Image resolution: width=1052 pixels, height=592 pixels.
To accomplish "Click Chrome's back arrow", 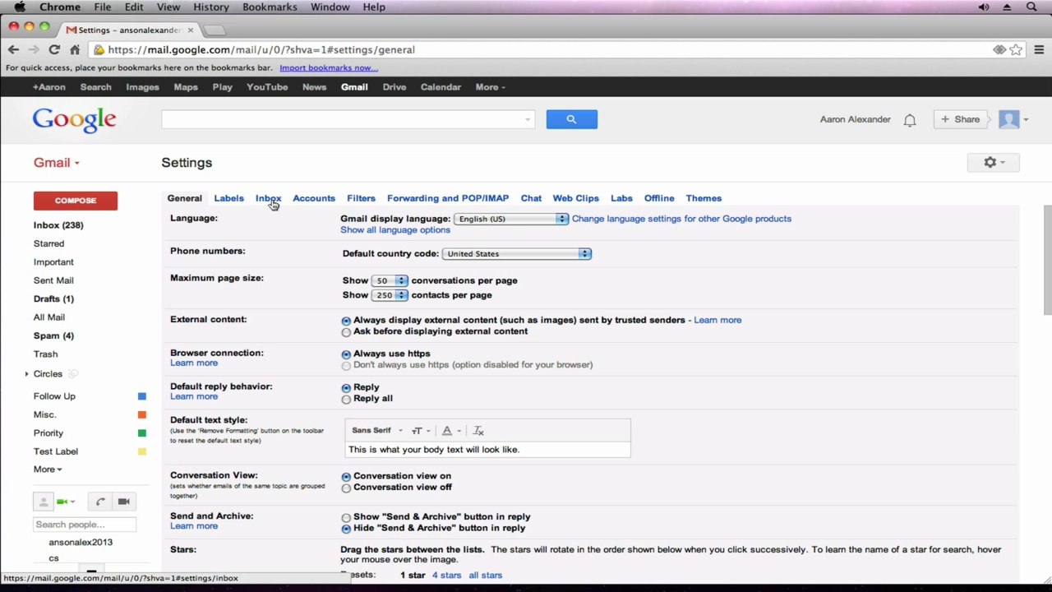I will 13,49.
